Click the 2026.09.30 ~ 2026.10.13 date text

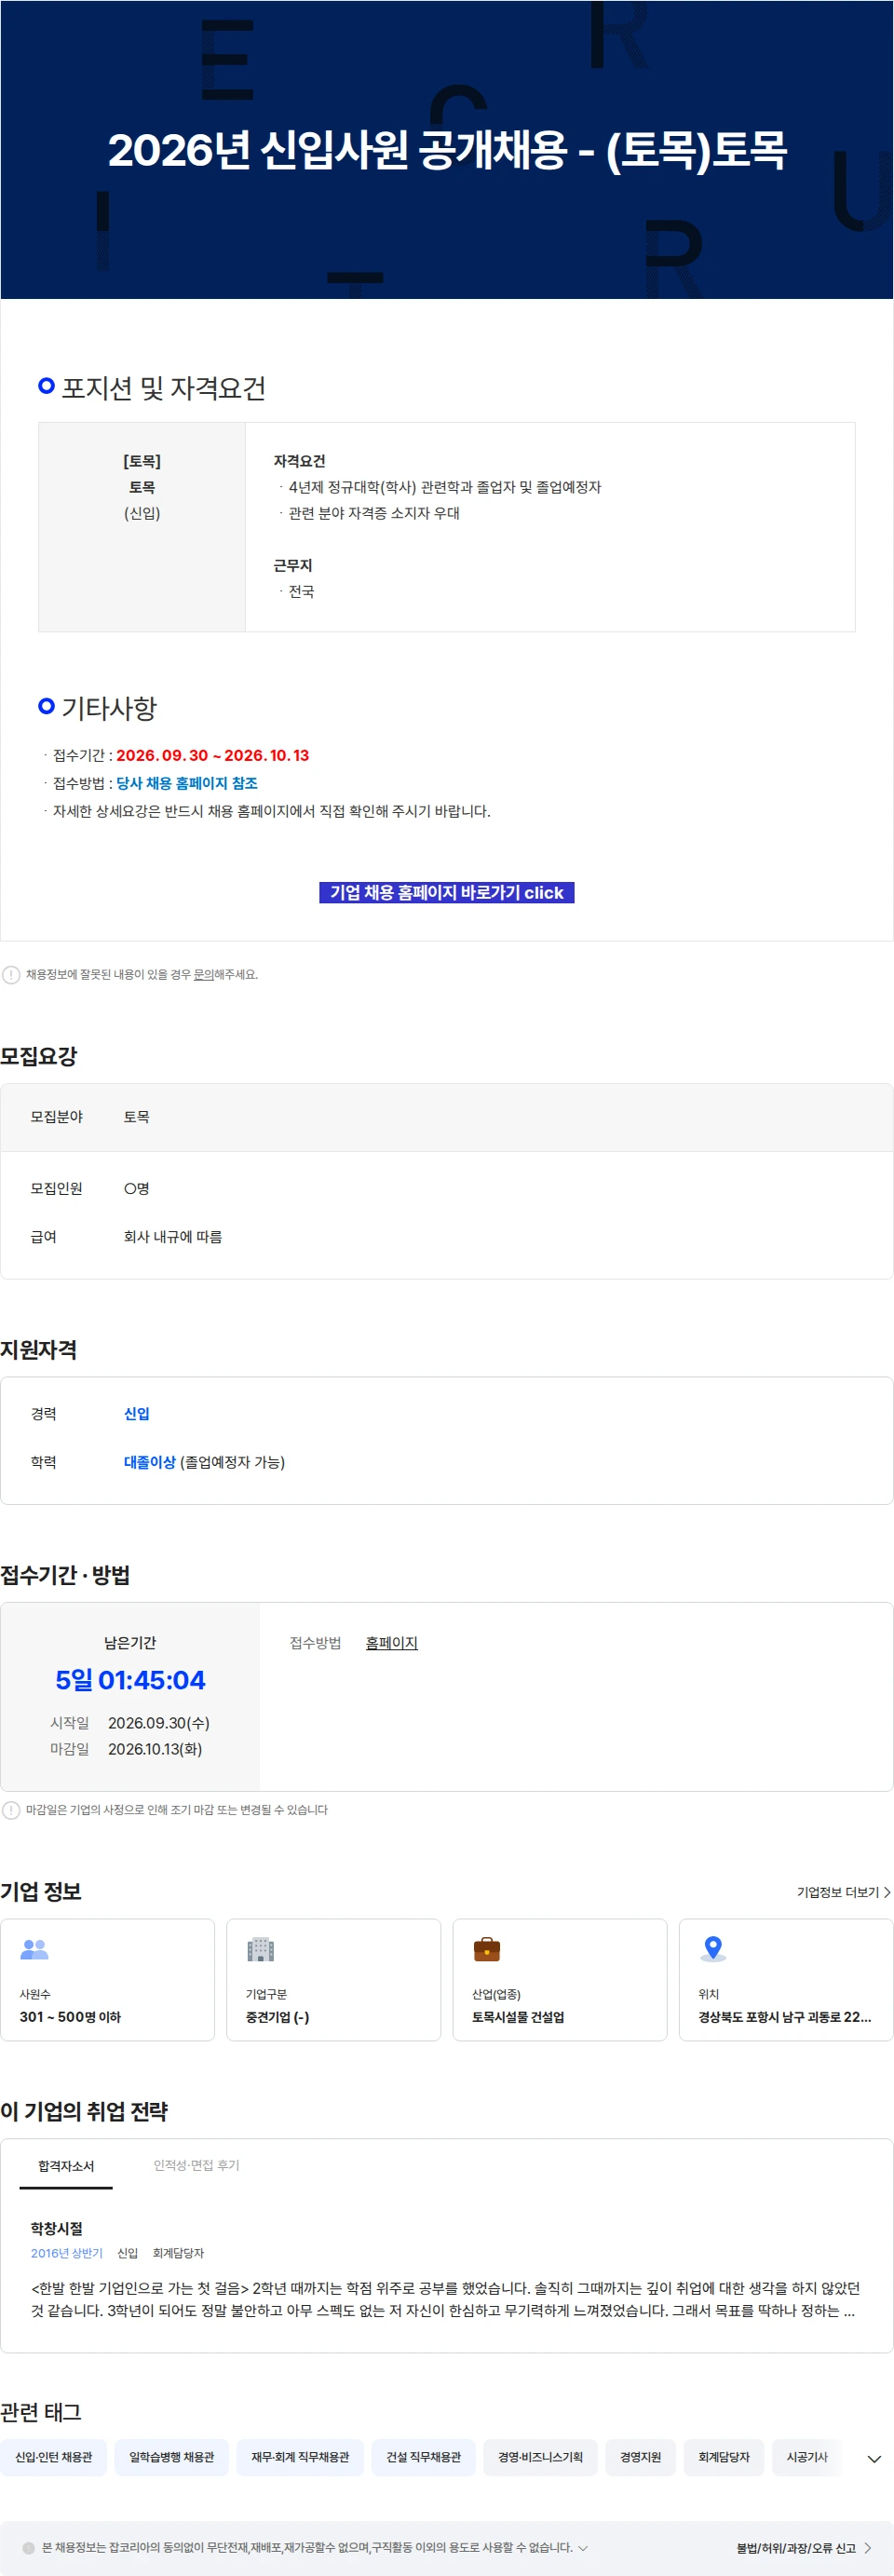coord(212,755)
